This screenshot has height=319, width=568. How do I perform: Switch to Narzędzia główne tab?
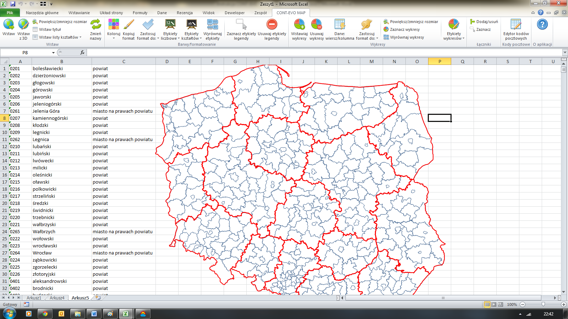[x=42, y=13]
